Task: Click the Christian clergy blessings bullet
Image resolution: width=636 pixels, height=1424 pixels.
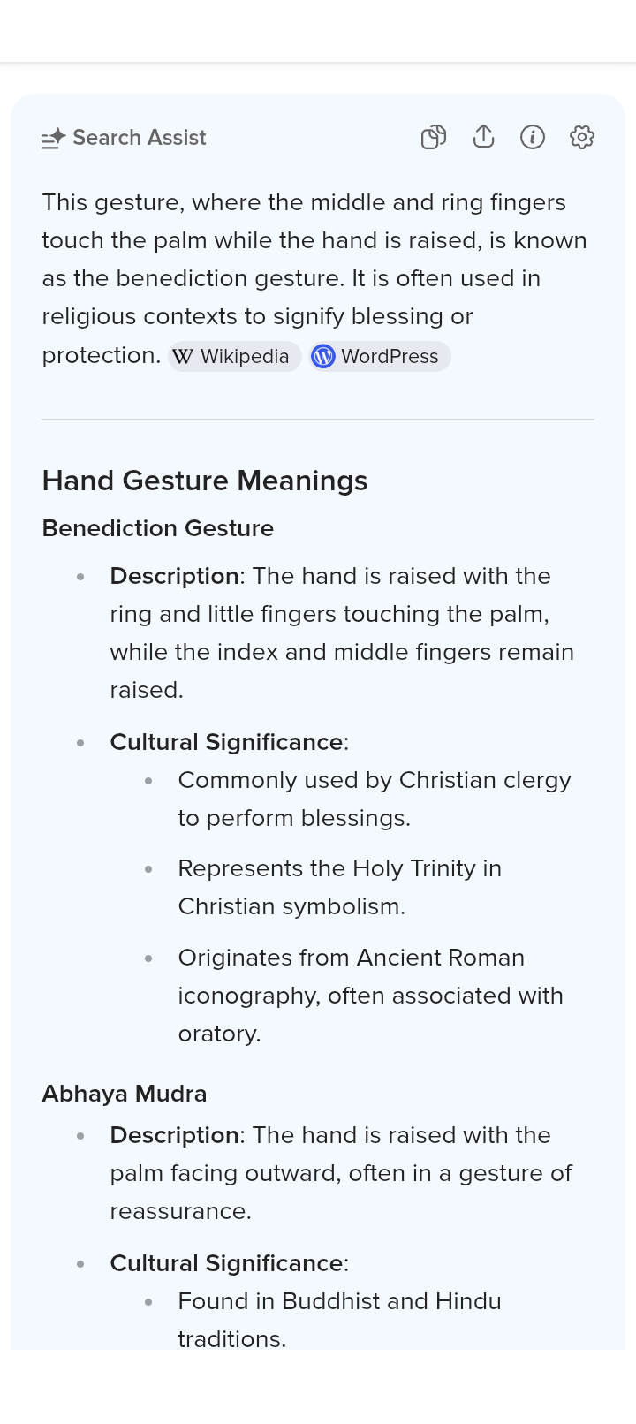Action: [375, 799]
